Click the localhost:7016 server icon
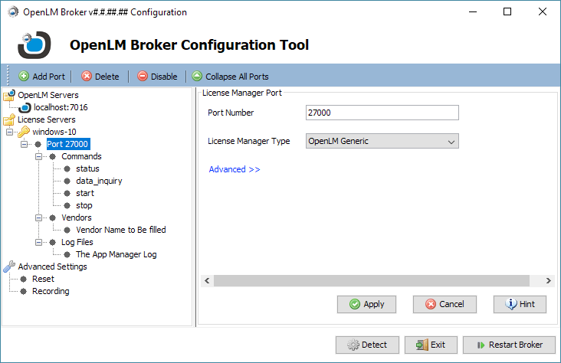 pyautogui.click(x=25, y=107)
